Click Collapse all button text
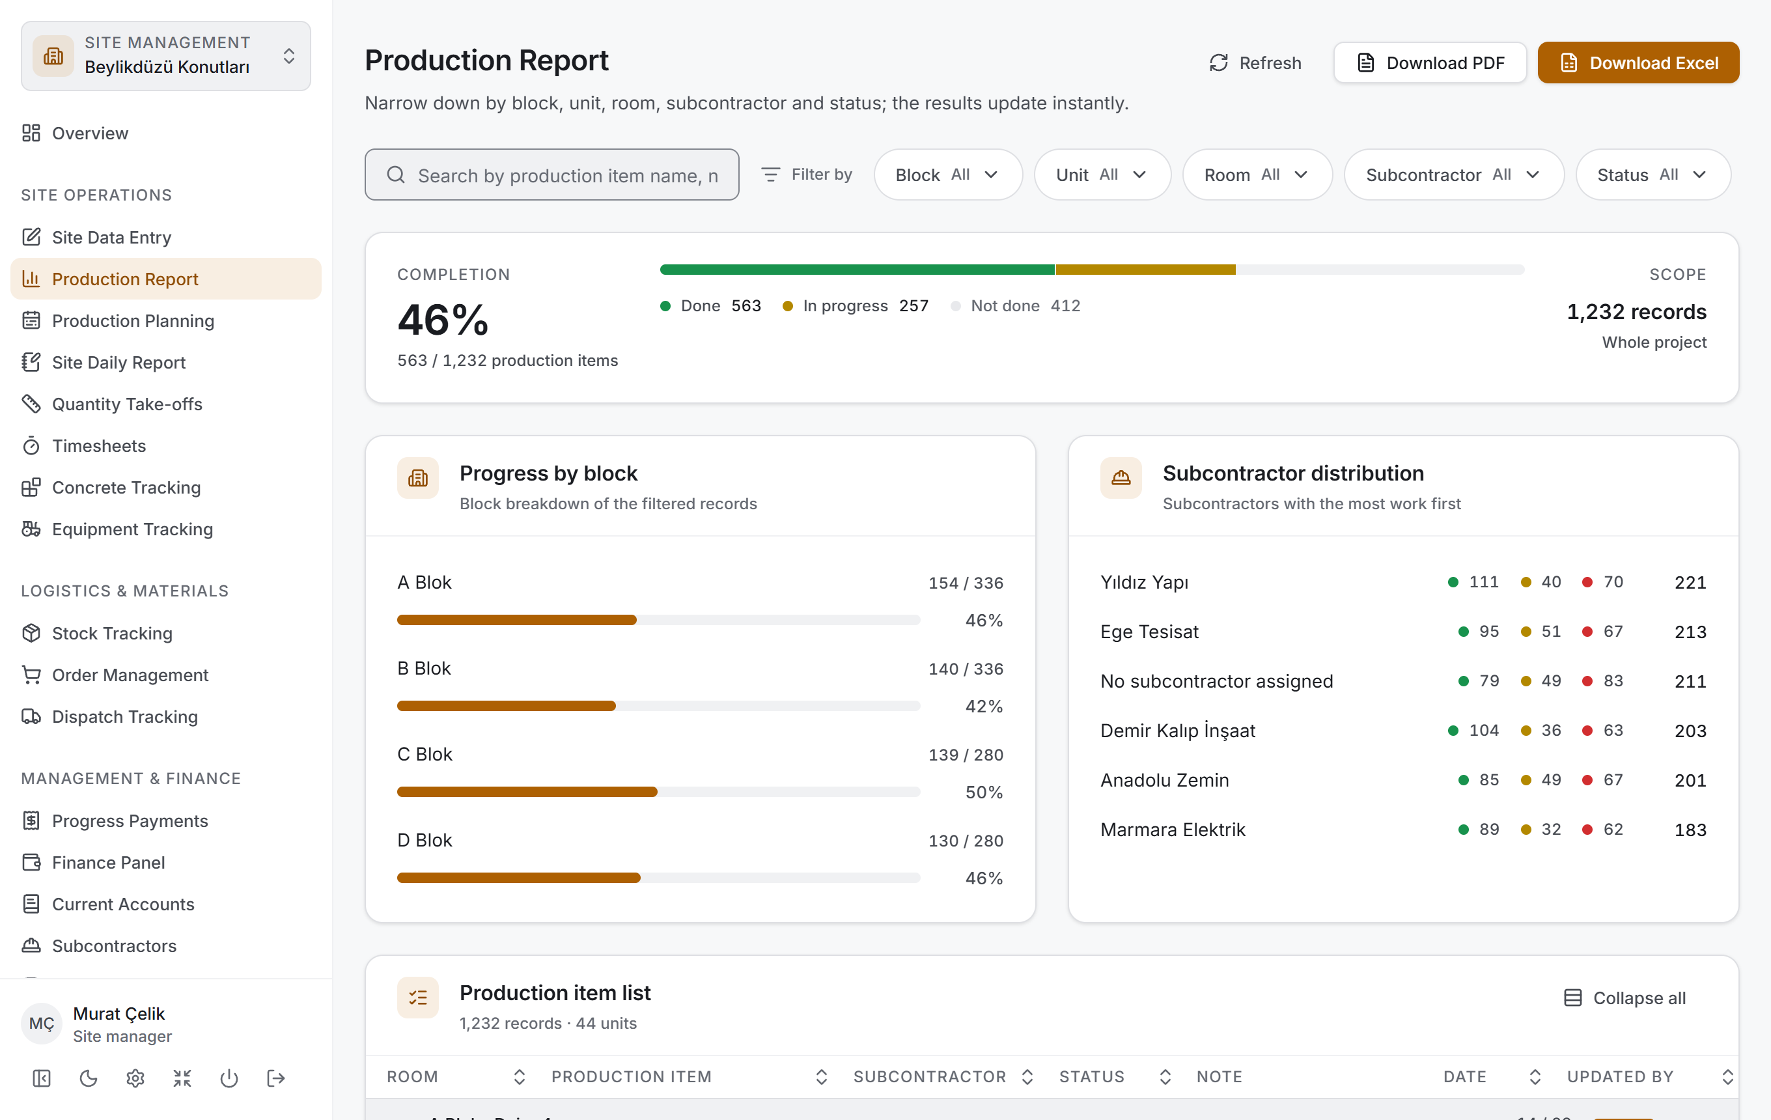Image resolution: width=1771 pixels, height=1120 pixels. tap(1639, 998)
